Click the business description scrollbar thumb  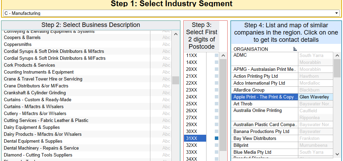point(176,80)
